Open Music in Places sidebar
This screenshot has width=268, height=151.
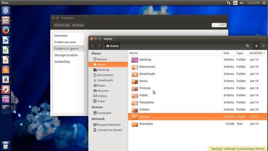coord(108,86)
